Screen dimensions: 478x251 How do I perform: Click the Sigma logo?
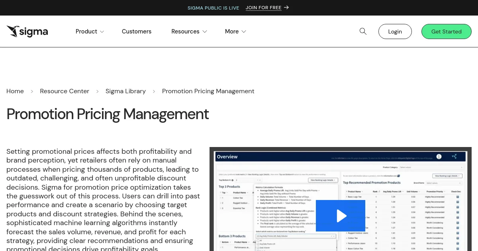pyautogui.click(x=27, y=31)
